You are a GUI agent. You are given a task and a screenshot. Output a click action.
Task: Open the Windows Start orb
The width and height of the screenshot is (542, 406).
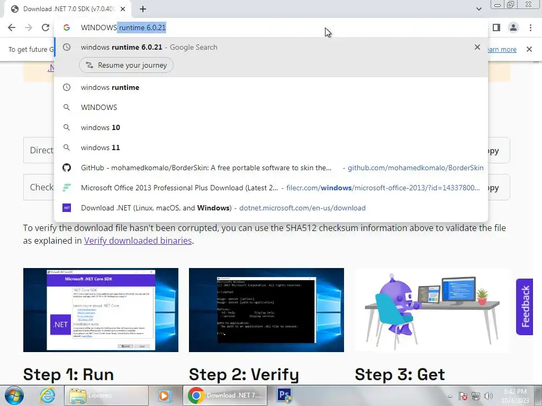14,395
